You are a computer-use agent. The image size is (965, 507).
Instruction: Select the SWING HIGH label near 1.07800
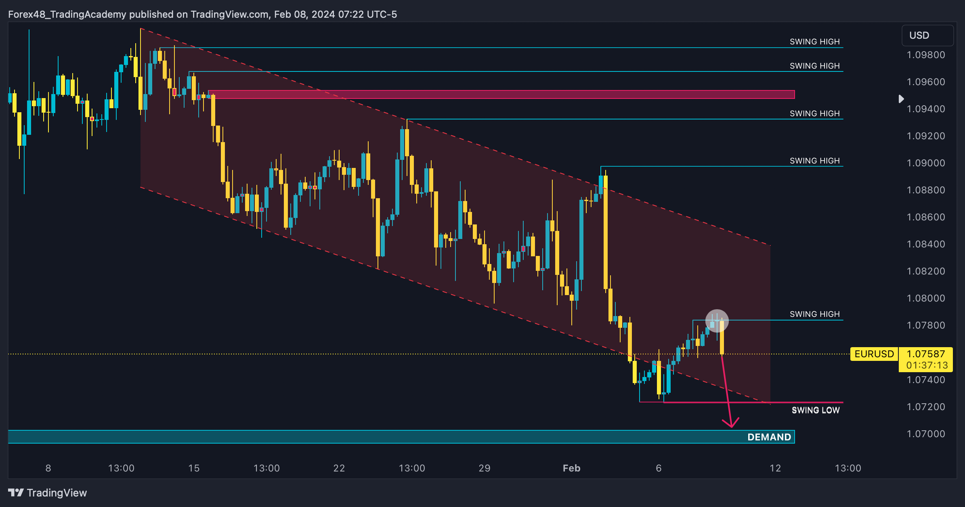click(x=815, y=314)
